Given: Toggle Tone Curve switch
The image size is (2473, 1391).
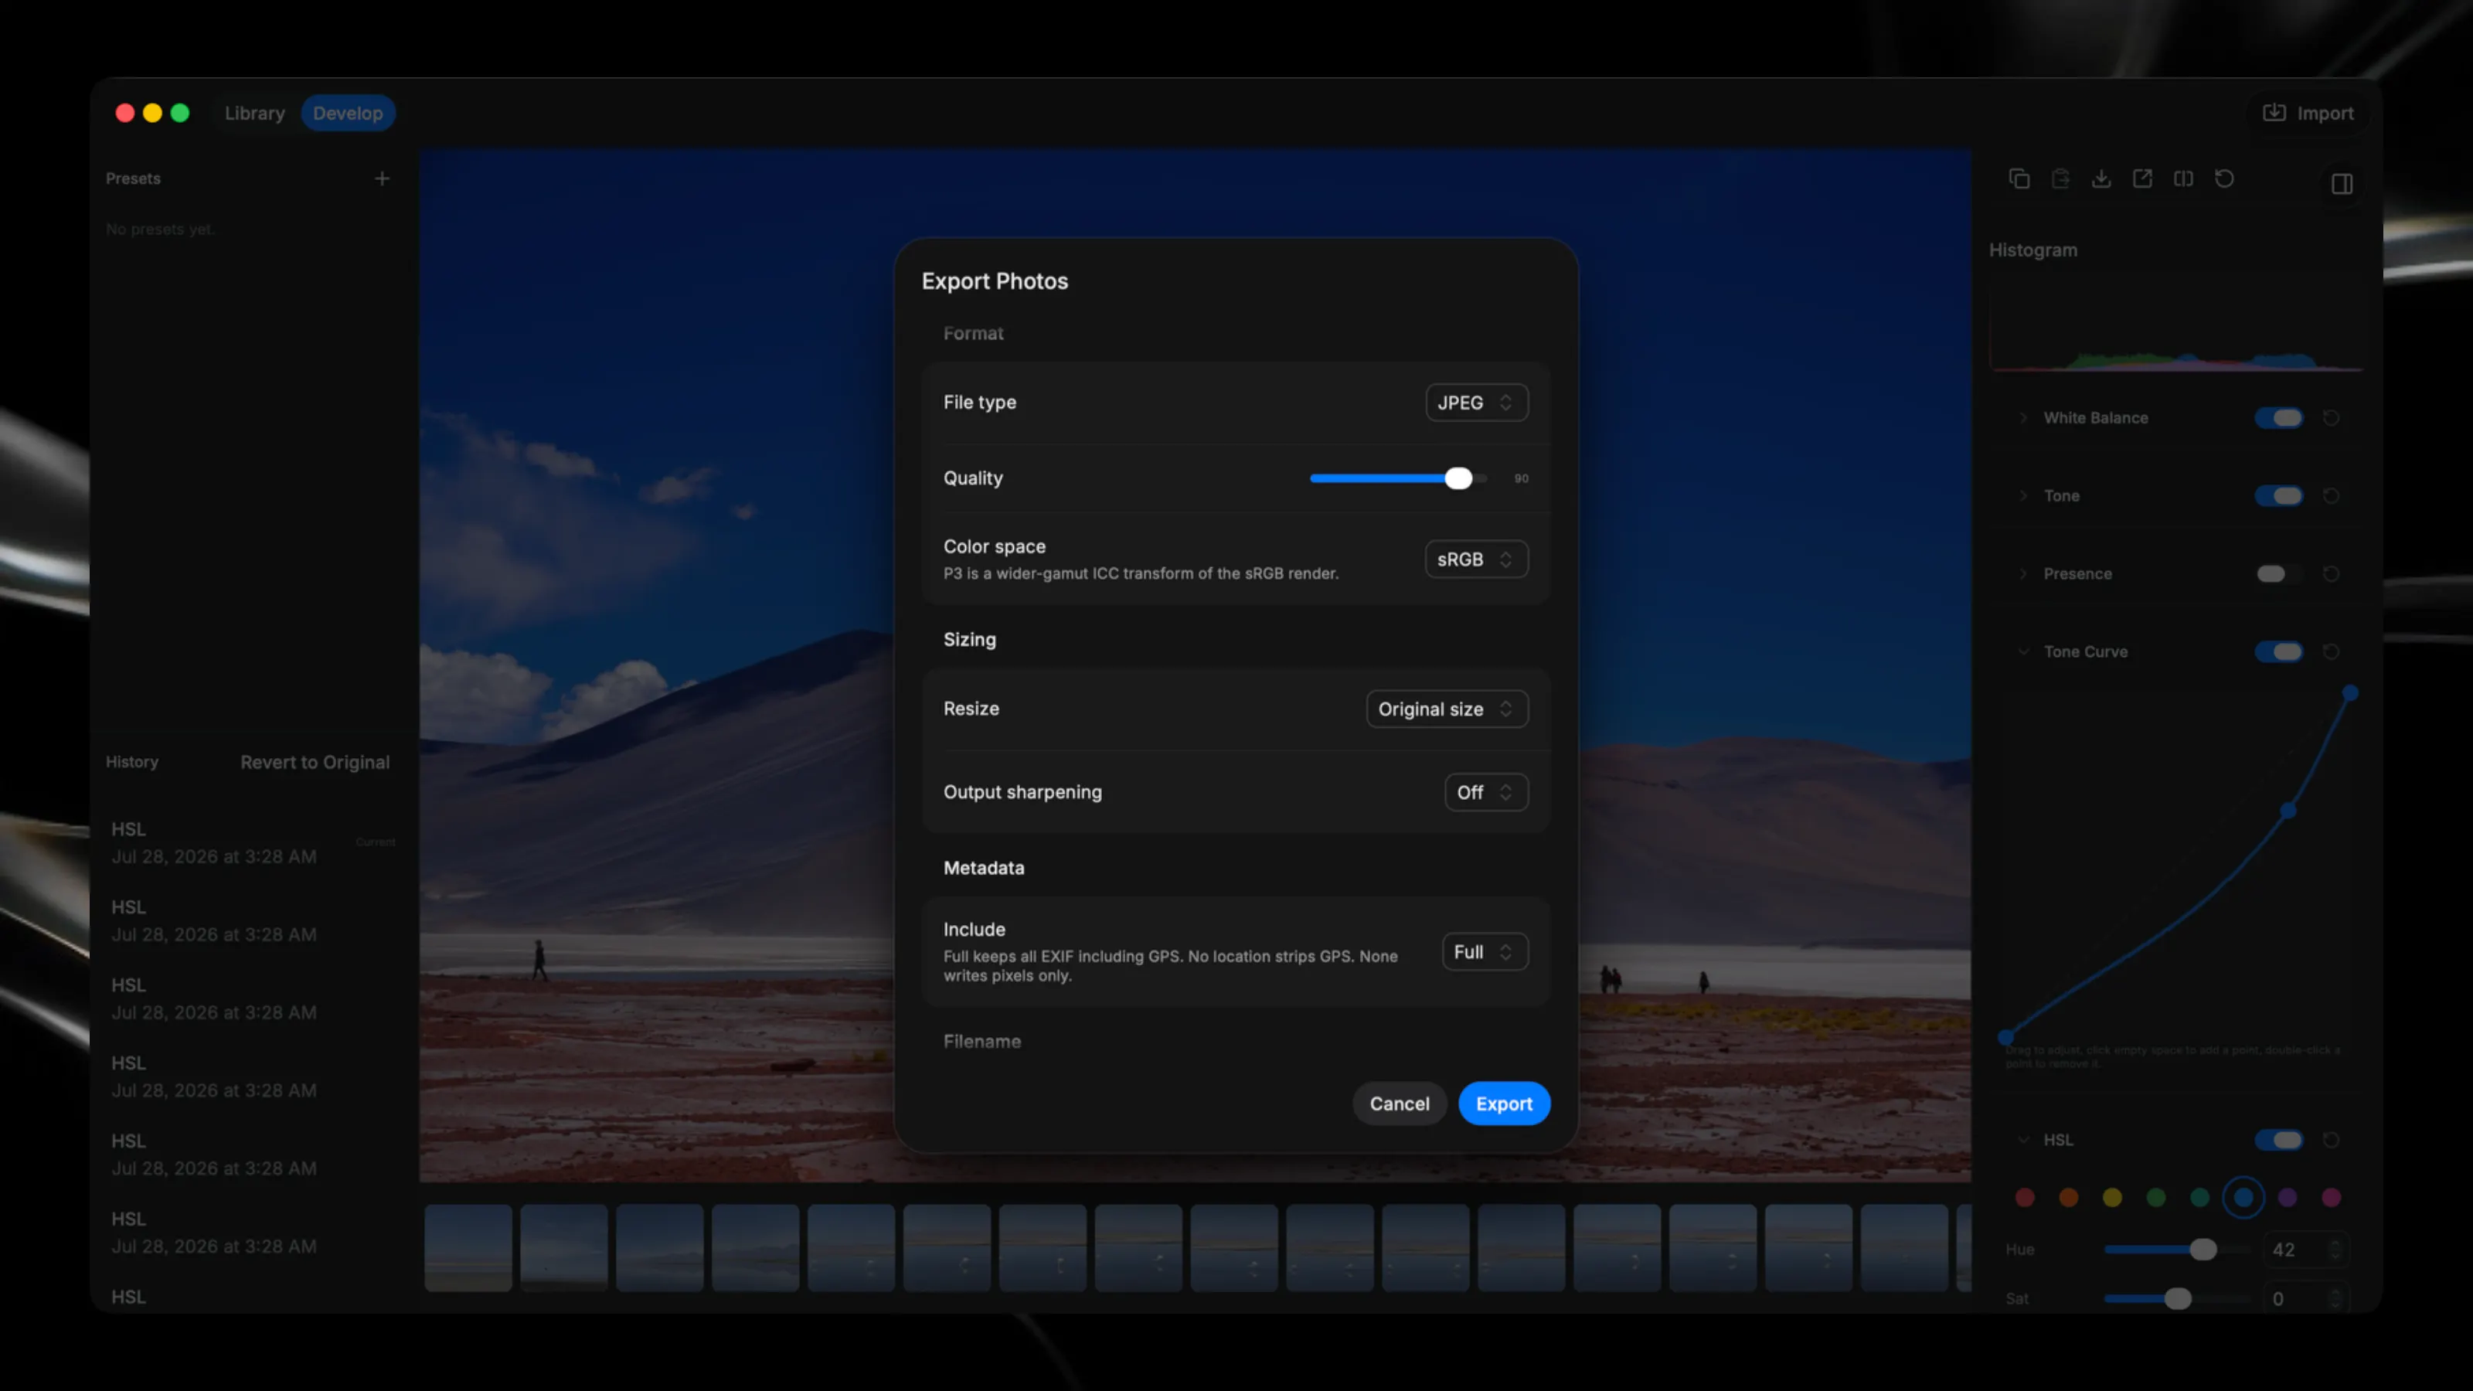Looking at the screenshot, I should tap(2278, 651).
